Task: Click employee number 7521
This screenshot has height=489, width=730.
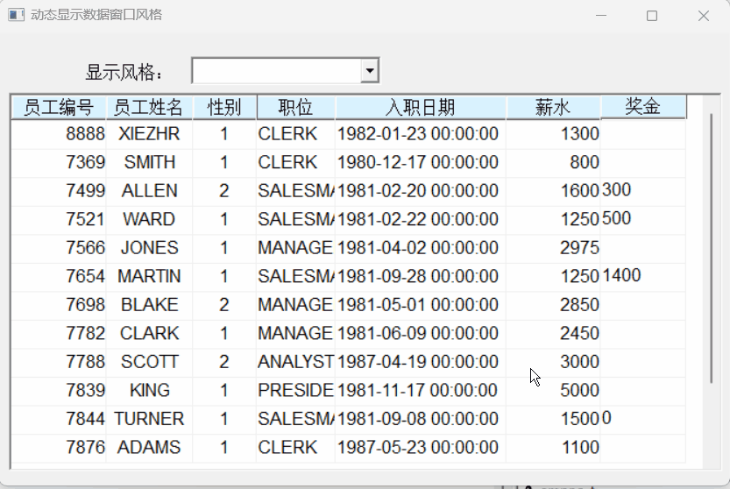Action: click(x=85, y=219)
